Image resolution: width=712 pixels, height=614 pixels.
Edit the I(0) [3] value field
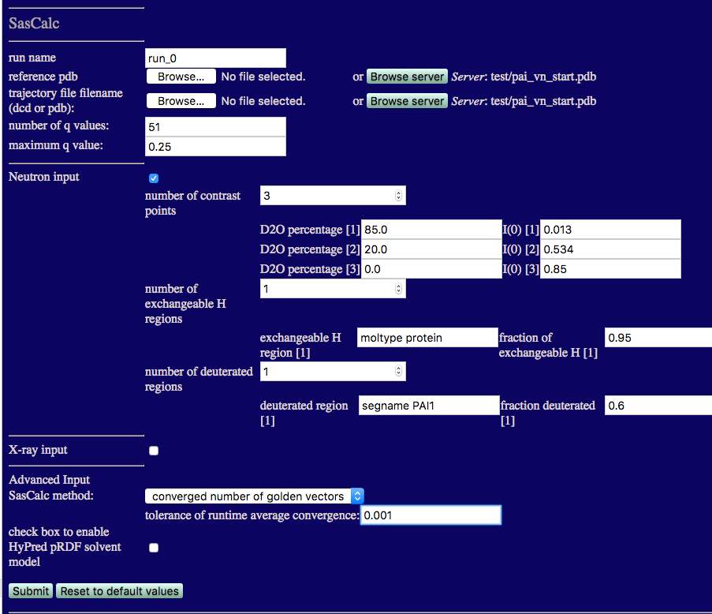610,269
